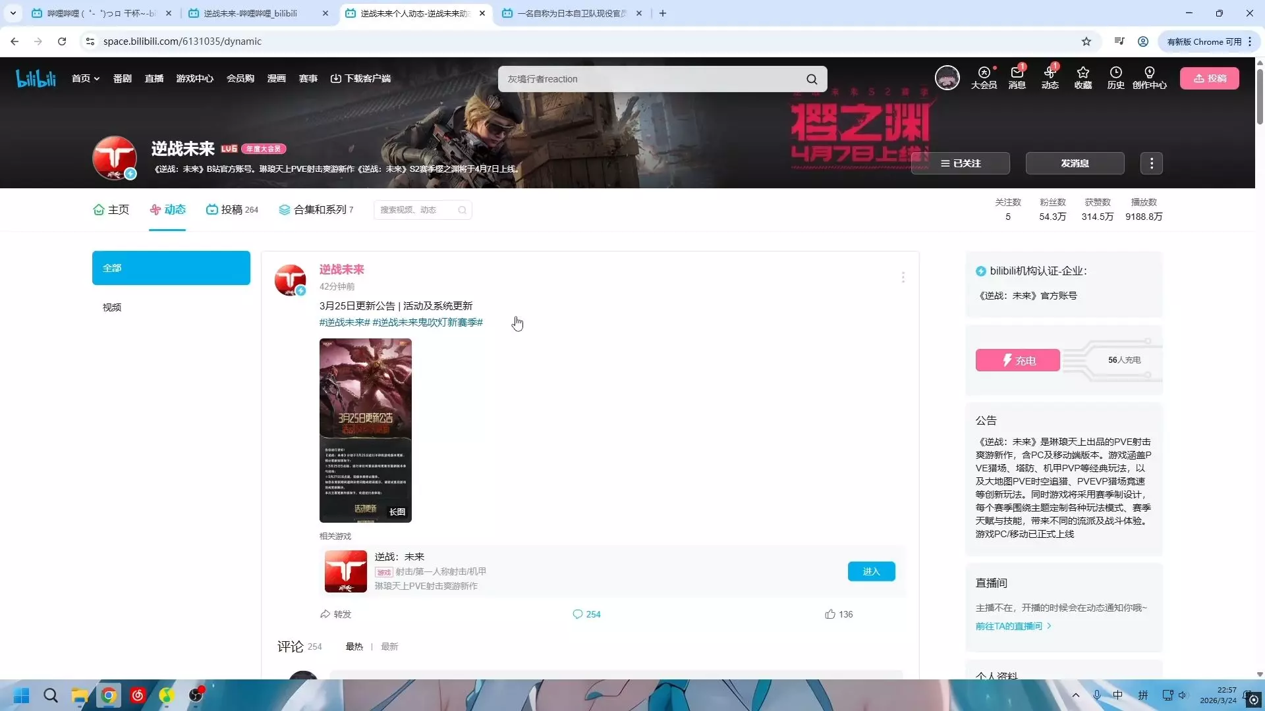Click the 关注数 5 stat
This screenshot has width=1265, height=711.
point(1008,209)
